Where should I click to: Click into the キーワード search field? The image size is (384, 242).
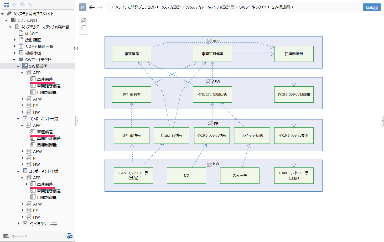(37, 236)
